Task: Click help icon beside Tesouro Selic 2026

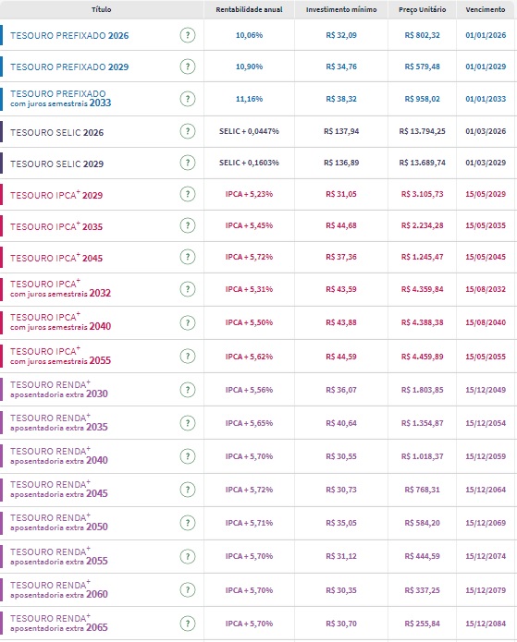Action: pos(188,131)
